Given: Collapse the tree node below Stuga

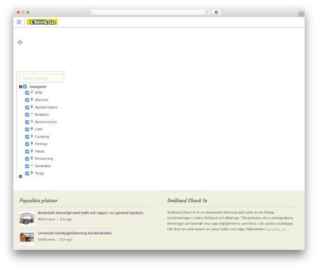Looking at the screenshot, I should [20, 176].
